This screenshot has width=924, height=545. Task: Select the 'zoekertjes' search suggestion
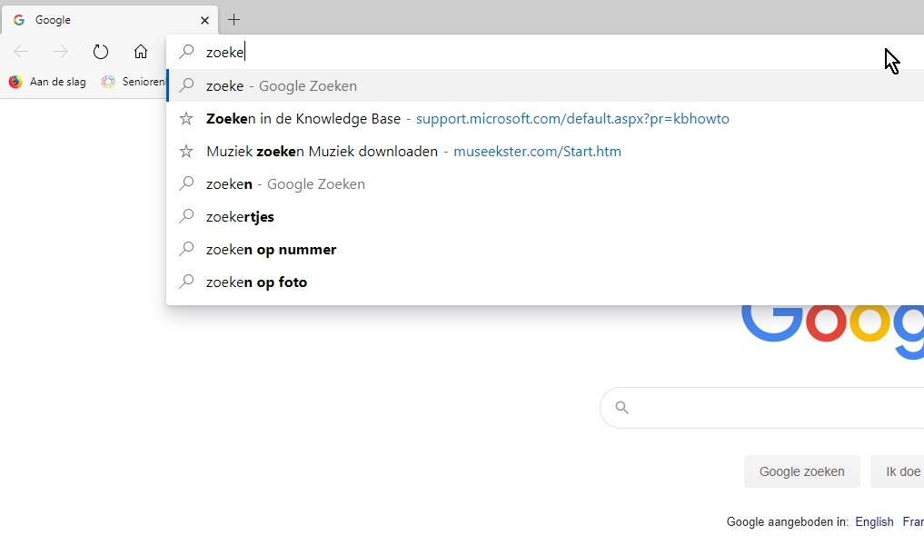point(240,217)
